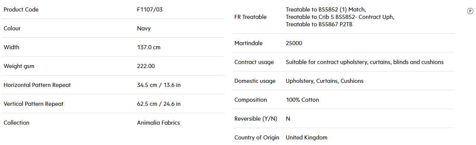Viewport: 476px width, 145px height.
Task: Select the 100% Cotton composition text
Action: coord(302,100)
